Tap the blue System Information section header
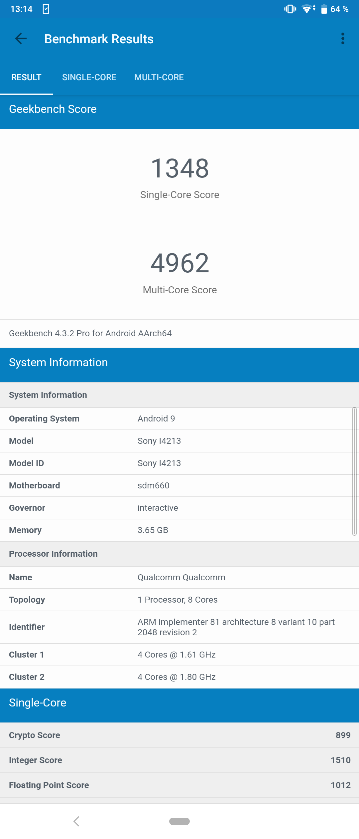The height and width of the screenshot is (839, 359). point(179,365)
